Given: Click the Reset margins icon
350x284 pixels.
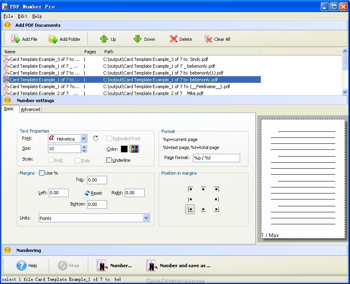Looking at the screenshot, I should pyautogui.click(x=87, y=193).
